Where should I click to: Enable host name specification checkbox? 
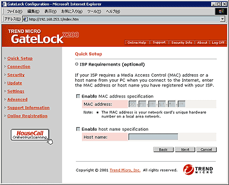(78, 129)
